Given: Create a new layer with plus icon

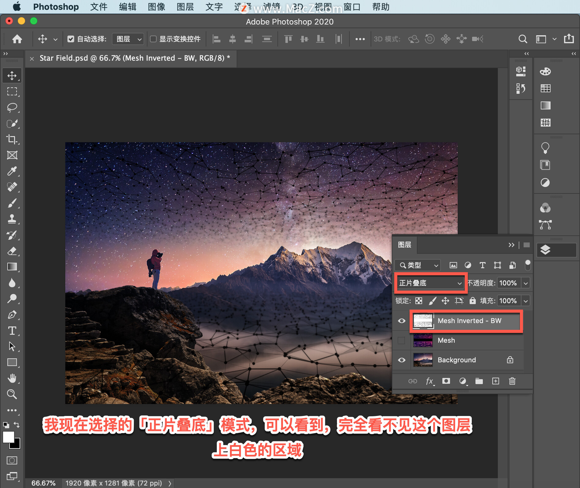Looking at the screenshot, I should pyautogui.click(x=495, y=381).
